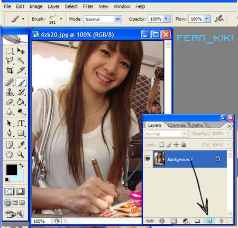Open layer Fill arrow in Layers panel
The height and width of the screenshot is (228, 238).
(228, 145)
